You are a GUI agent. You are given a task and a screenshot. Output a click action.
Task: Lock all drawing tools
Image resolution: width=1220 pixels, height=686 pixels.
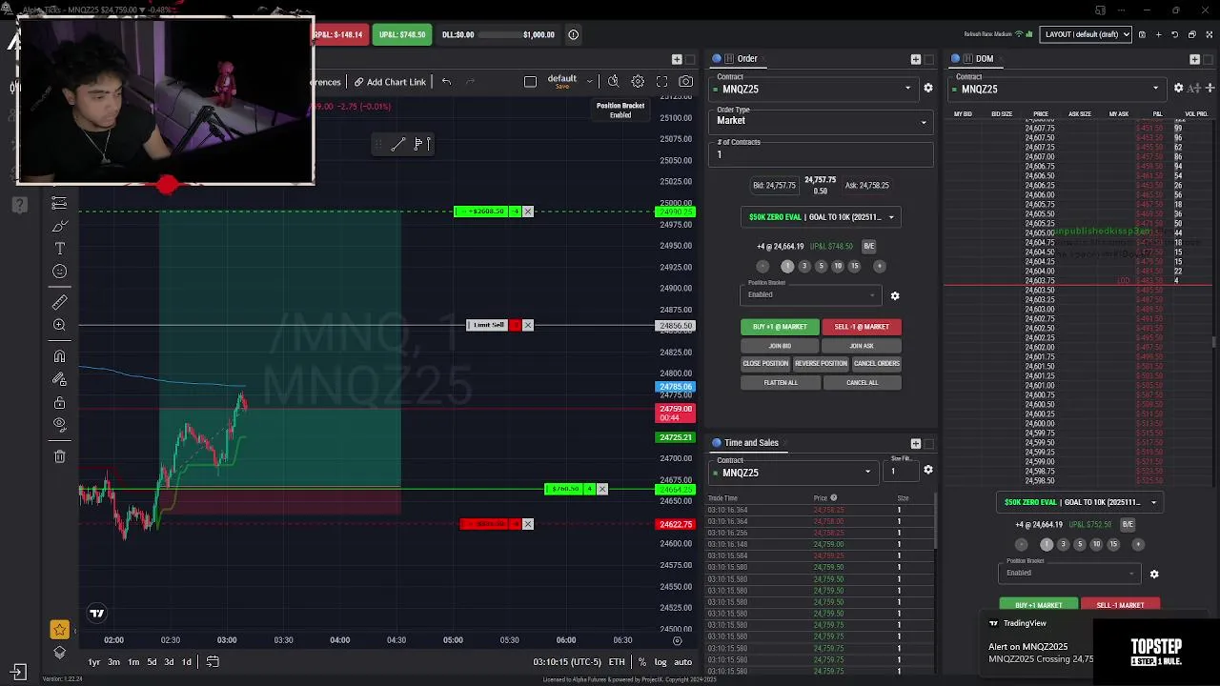[59, 402]
